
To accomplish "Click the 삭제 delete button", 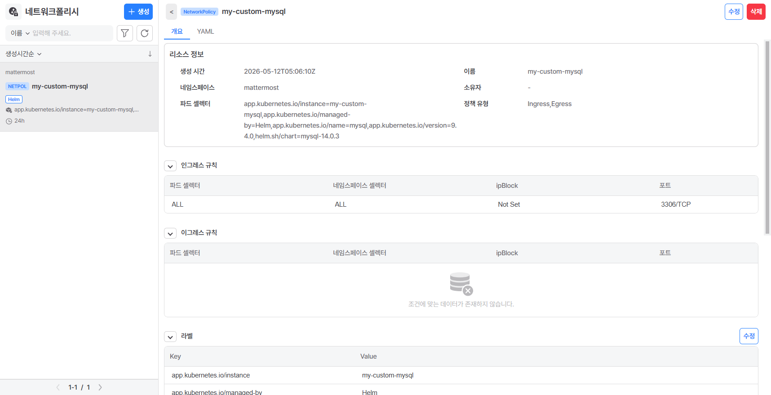I will click(x=756, y=12).
